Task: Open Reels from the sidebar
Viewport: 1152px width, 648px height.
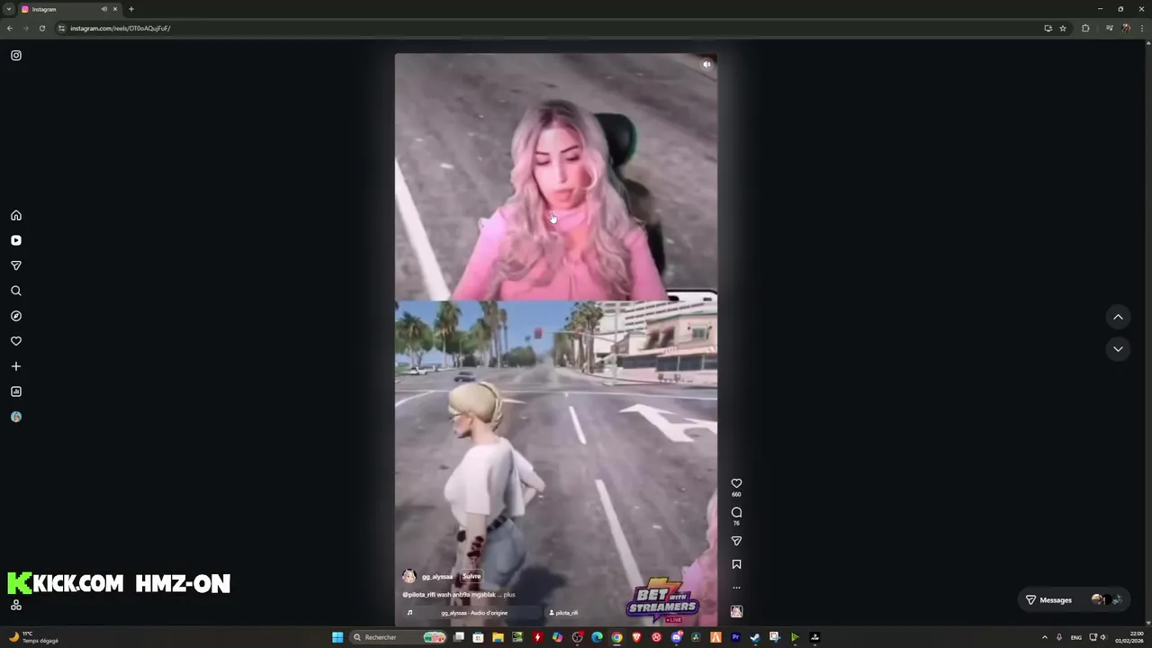Action: (16, 240)
